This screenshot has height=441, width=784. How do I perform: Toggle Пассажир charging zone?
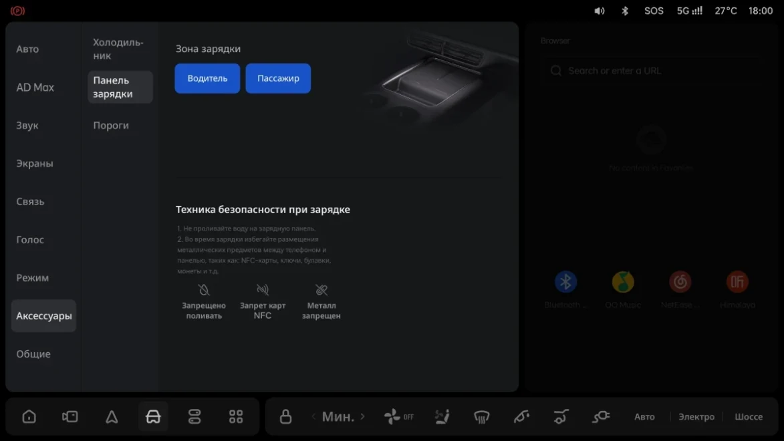[278, 78]
